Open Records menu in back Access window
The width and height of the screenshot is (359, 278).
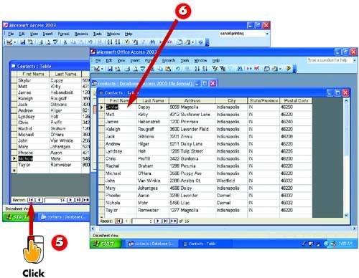[81, 34]
